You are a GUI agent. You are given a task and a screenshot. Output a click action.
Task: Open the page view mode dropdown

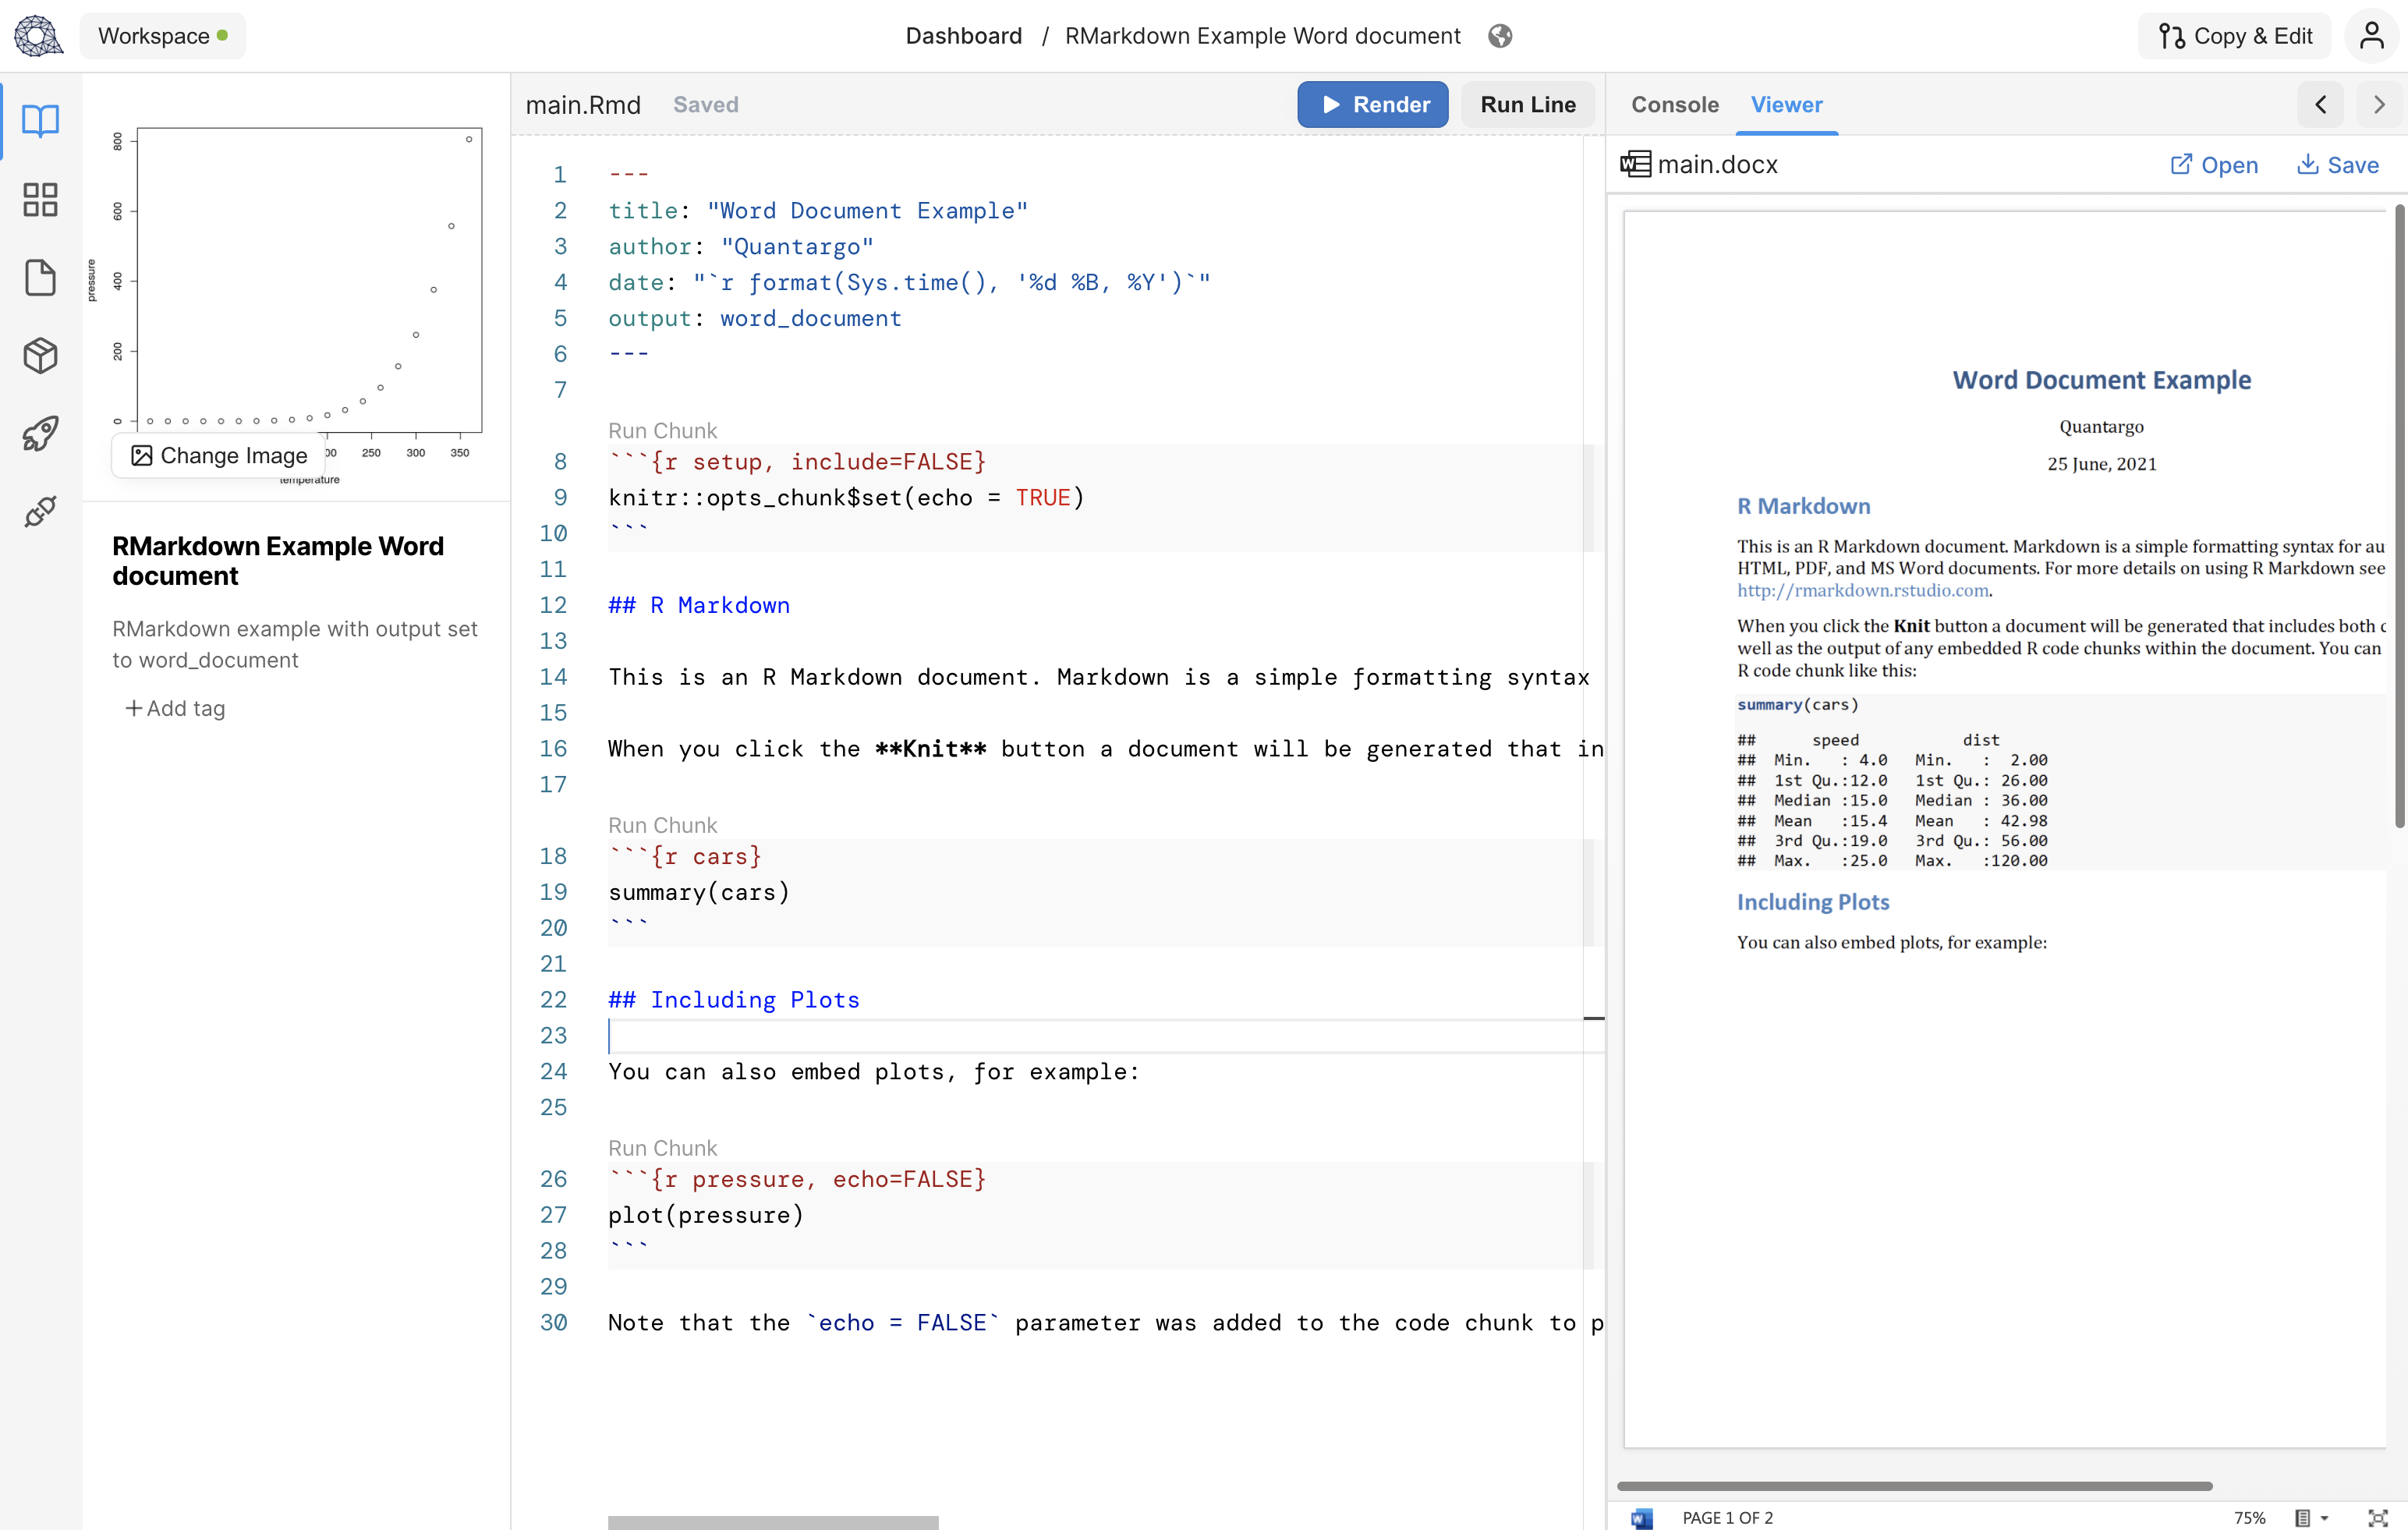(x=2311, y=1518)
